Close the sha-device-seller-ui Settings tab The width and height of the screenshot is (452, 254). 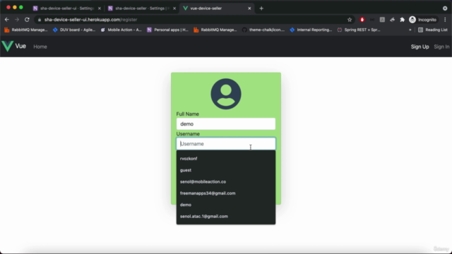100,8
